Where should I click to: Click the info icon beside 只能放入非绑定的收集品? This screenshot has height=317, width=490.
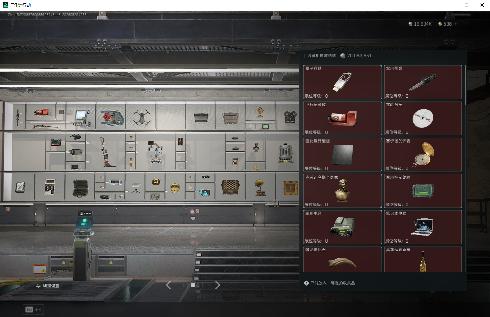306,283
